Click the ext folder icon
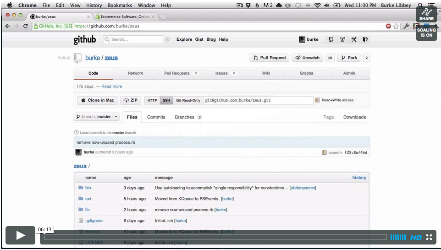This screenshot has height=250, width=441. 81,198
